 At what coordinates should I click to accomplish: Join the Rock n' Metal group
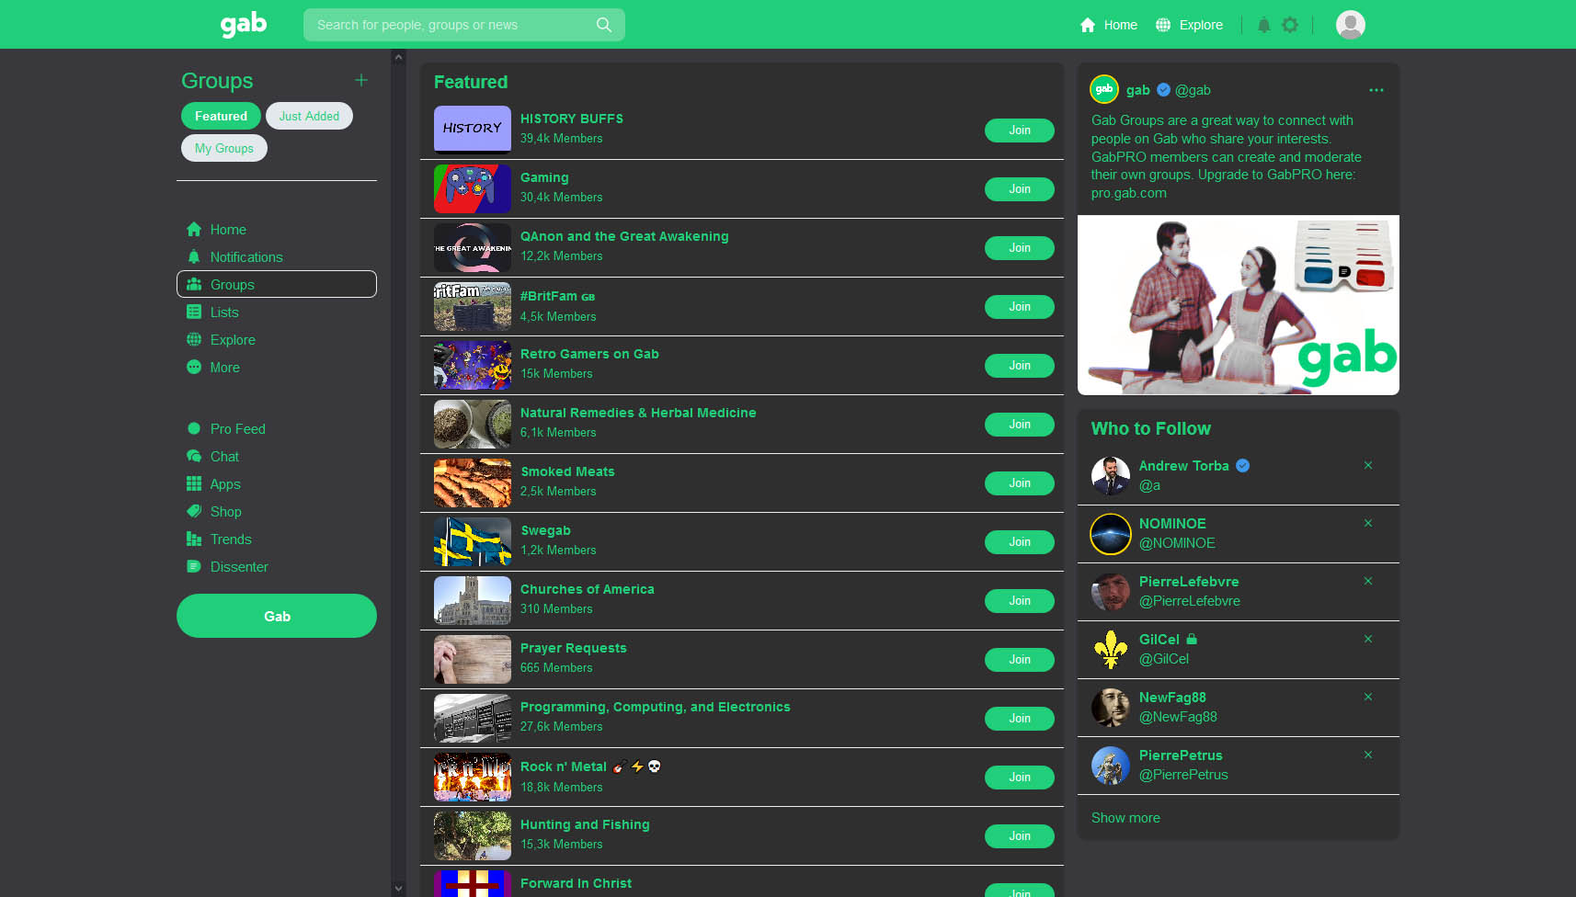(1020, 778)
